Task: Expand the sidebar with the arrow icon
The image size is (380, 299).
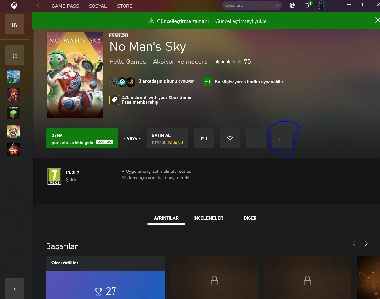Action: click(x=15, y=289)
